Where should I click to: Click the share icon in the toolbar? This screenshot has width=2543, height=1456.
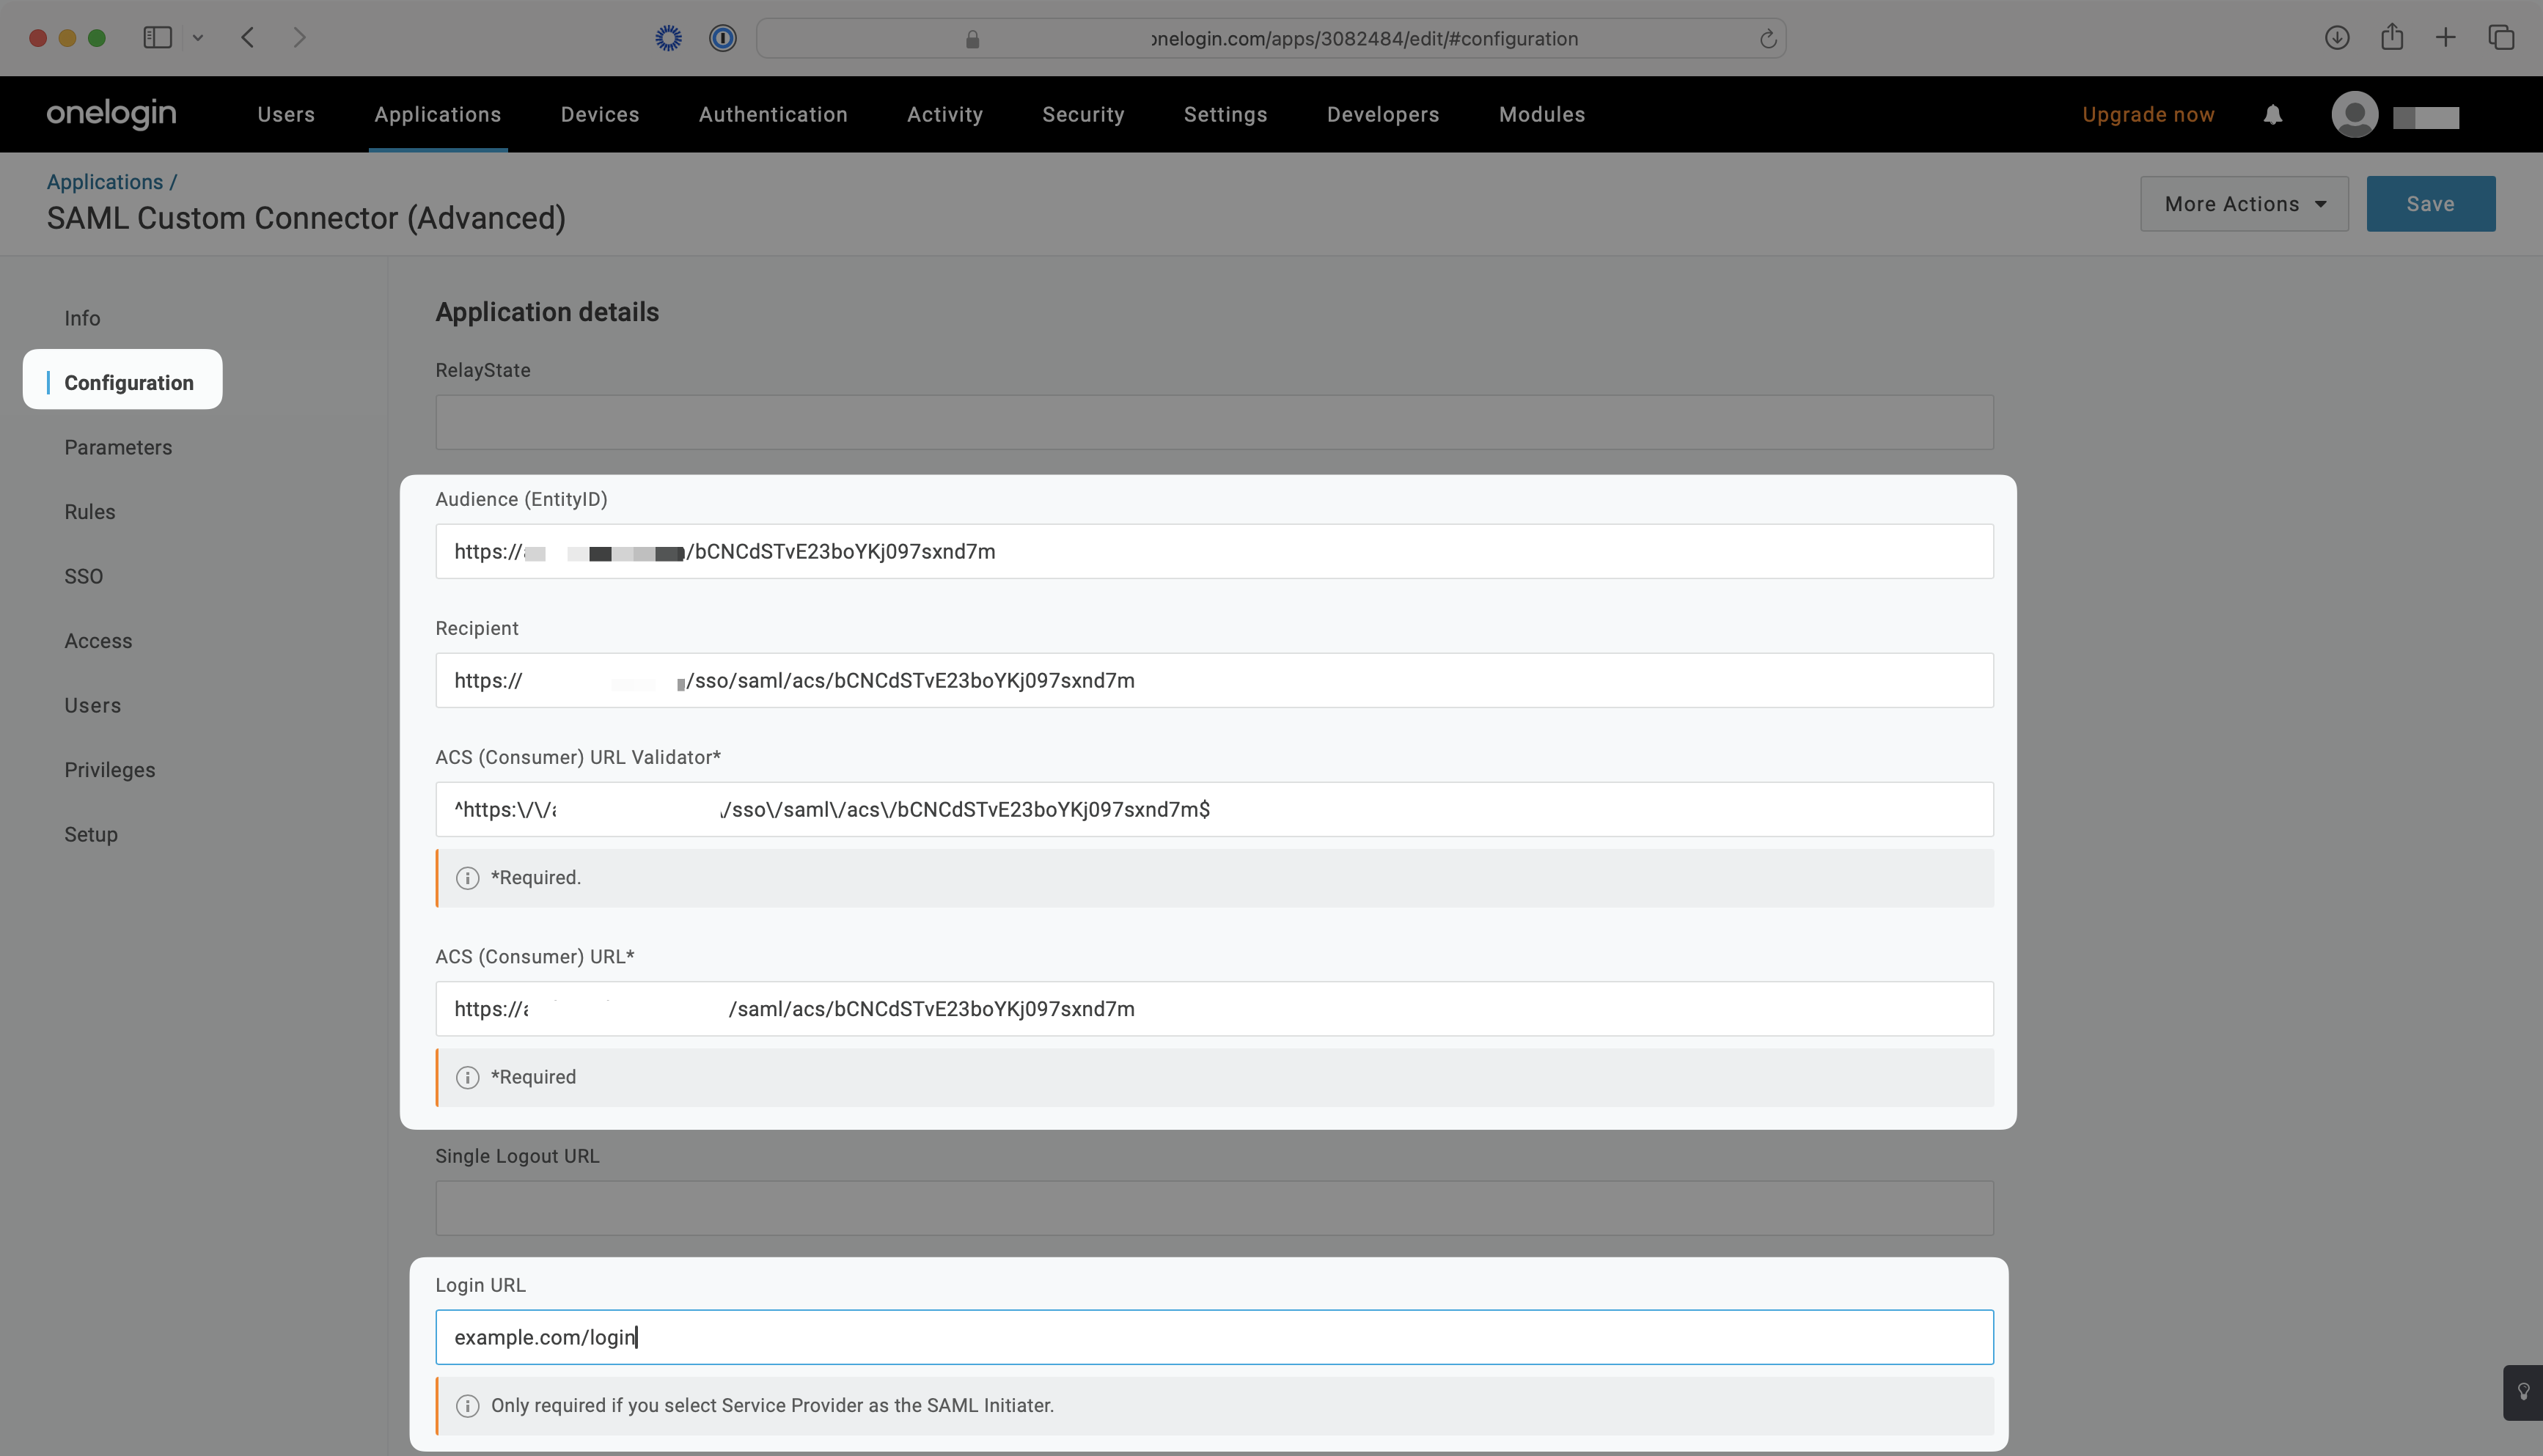click(x=2392, y=37)
